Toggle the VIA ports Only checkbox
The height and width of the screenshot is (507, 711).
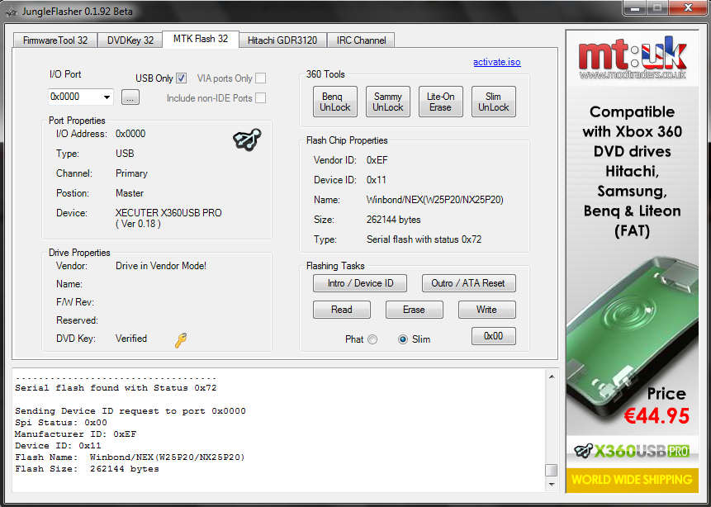tap(260, 78)
